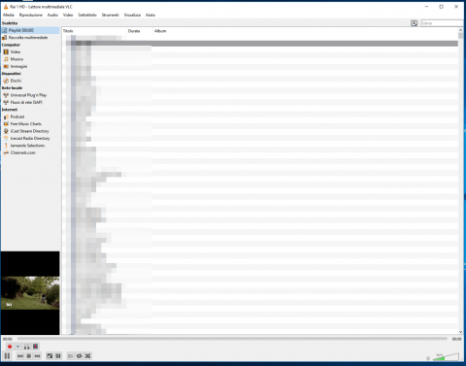Toggle fullscreen video mode
The image size is (466, 366).
[50, 356]
